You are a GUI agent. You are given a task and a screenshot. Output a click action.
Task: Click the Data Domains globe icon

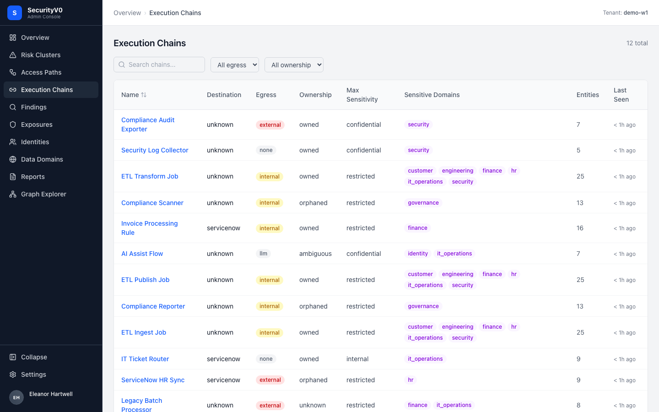coord(13,159)
